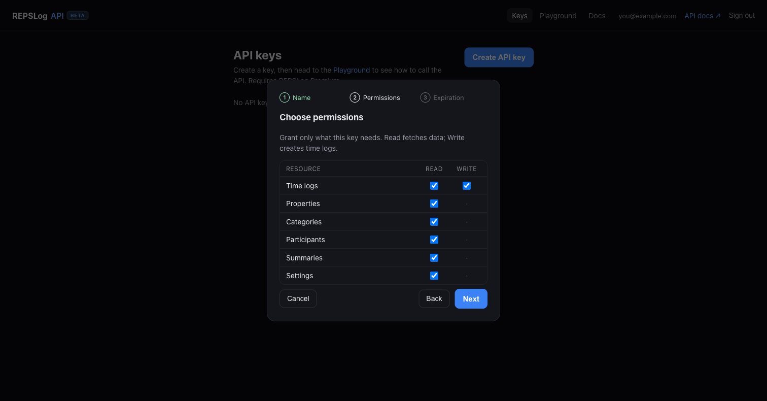Select step 1 Name in wizard
The height and width of the screenshot is (401, 767).
tap(295, 97)
